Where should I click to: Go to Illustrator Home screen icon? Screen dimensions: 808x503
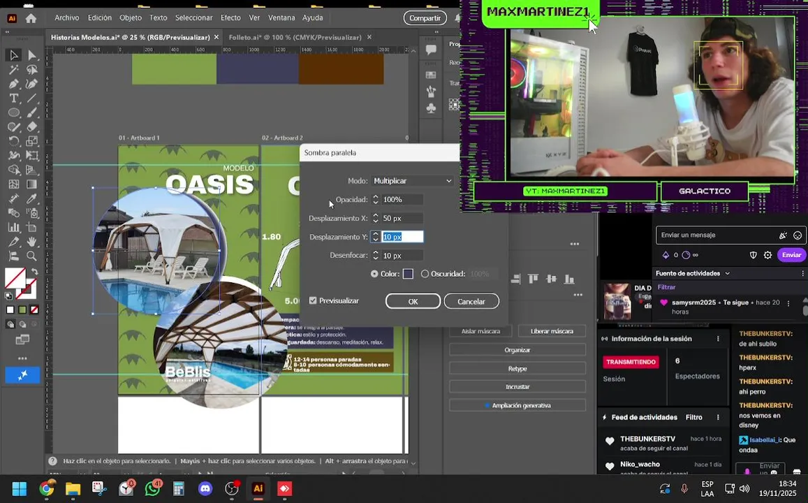point(31,18)
